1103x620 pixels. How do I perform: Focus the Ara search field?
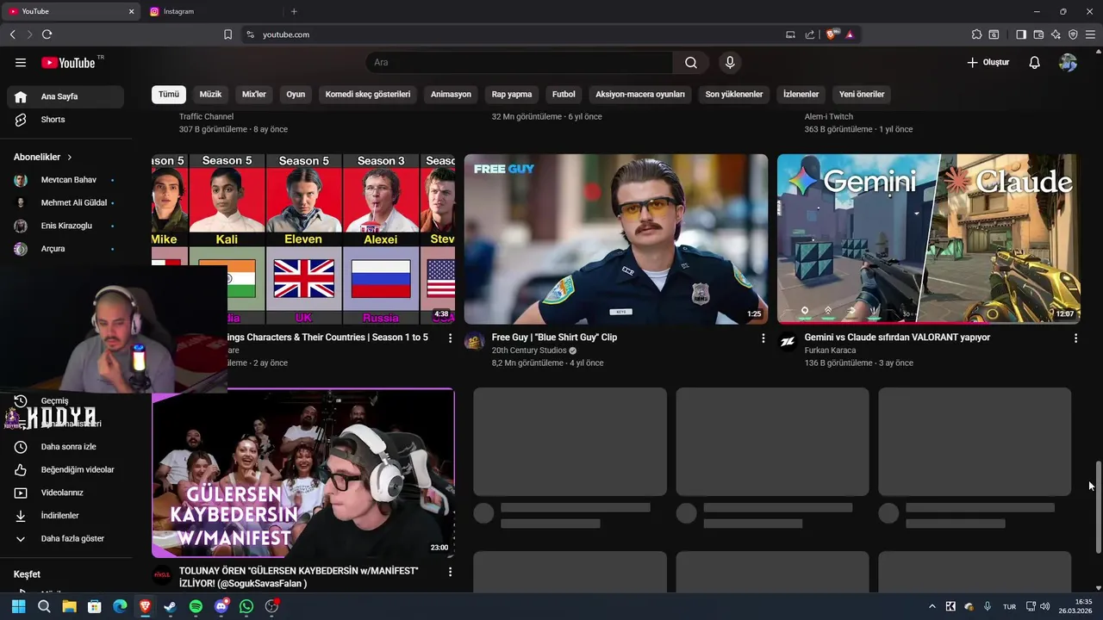[520, 63]
